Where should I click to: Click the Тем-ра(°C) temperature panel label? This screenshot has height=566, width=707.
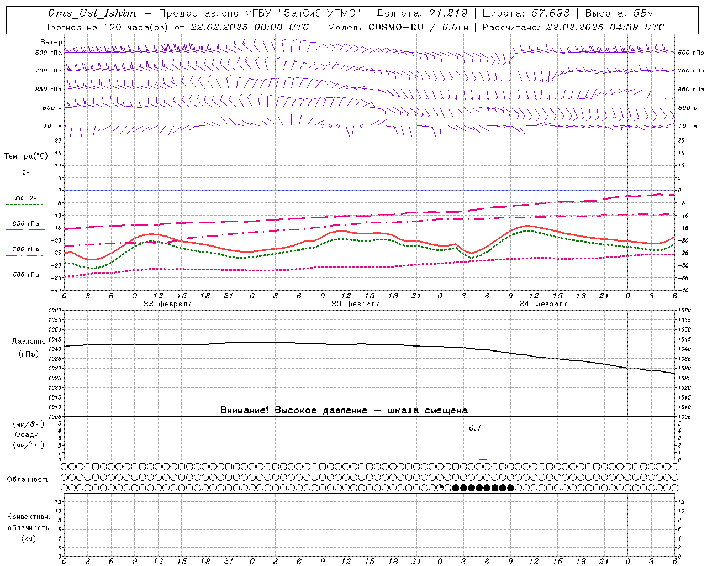[x=26, y=156]
